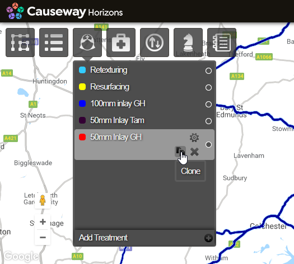Open the network nodes diagram tool

(x=20, y=43)
